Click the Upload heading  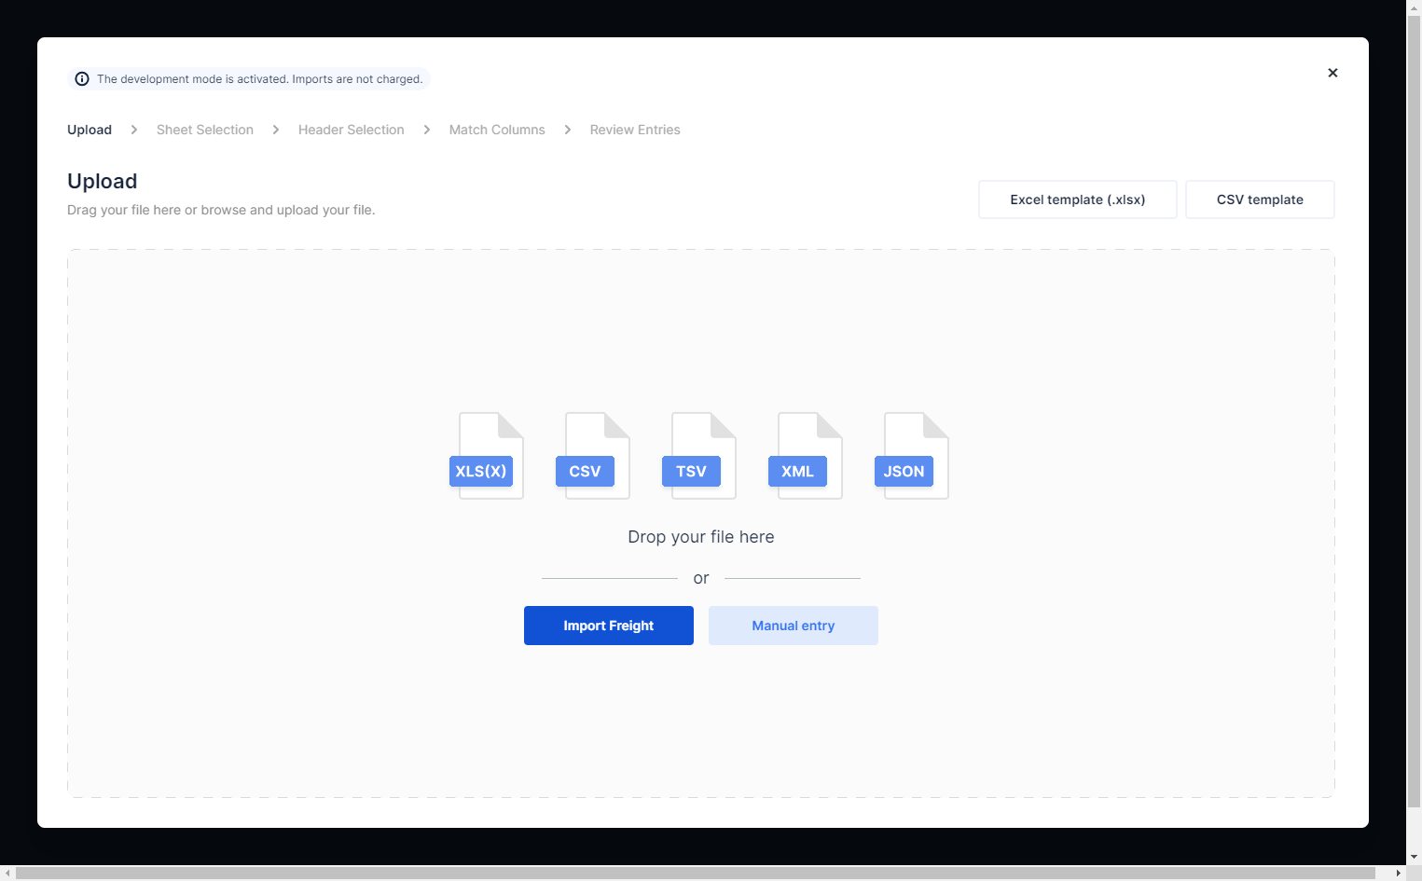[x=103, y=181]
